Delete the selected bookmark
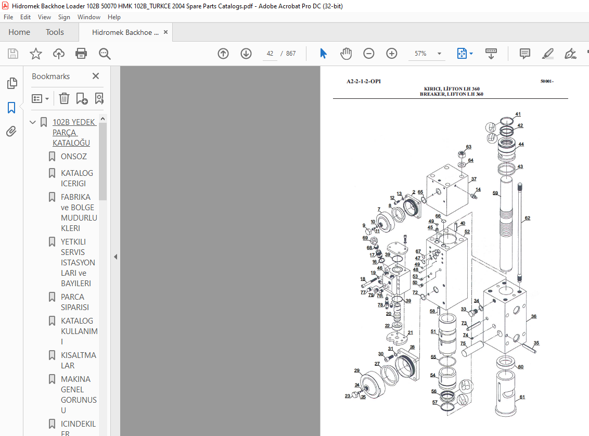Screen dimensions: 589x436 coord(64,99)
